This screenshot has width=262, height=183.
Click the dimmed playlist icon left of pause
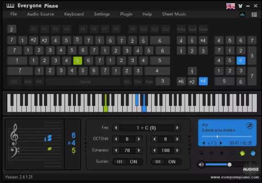[202, 153]
